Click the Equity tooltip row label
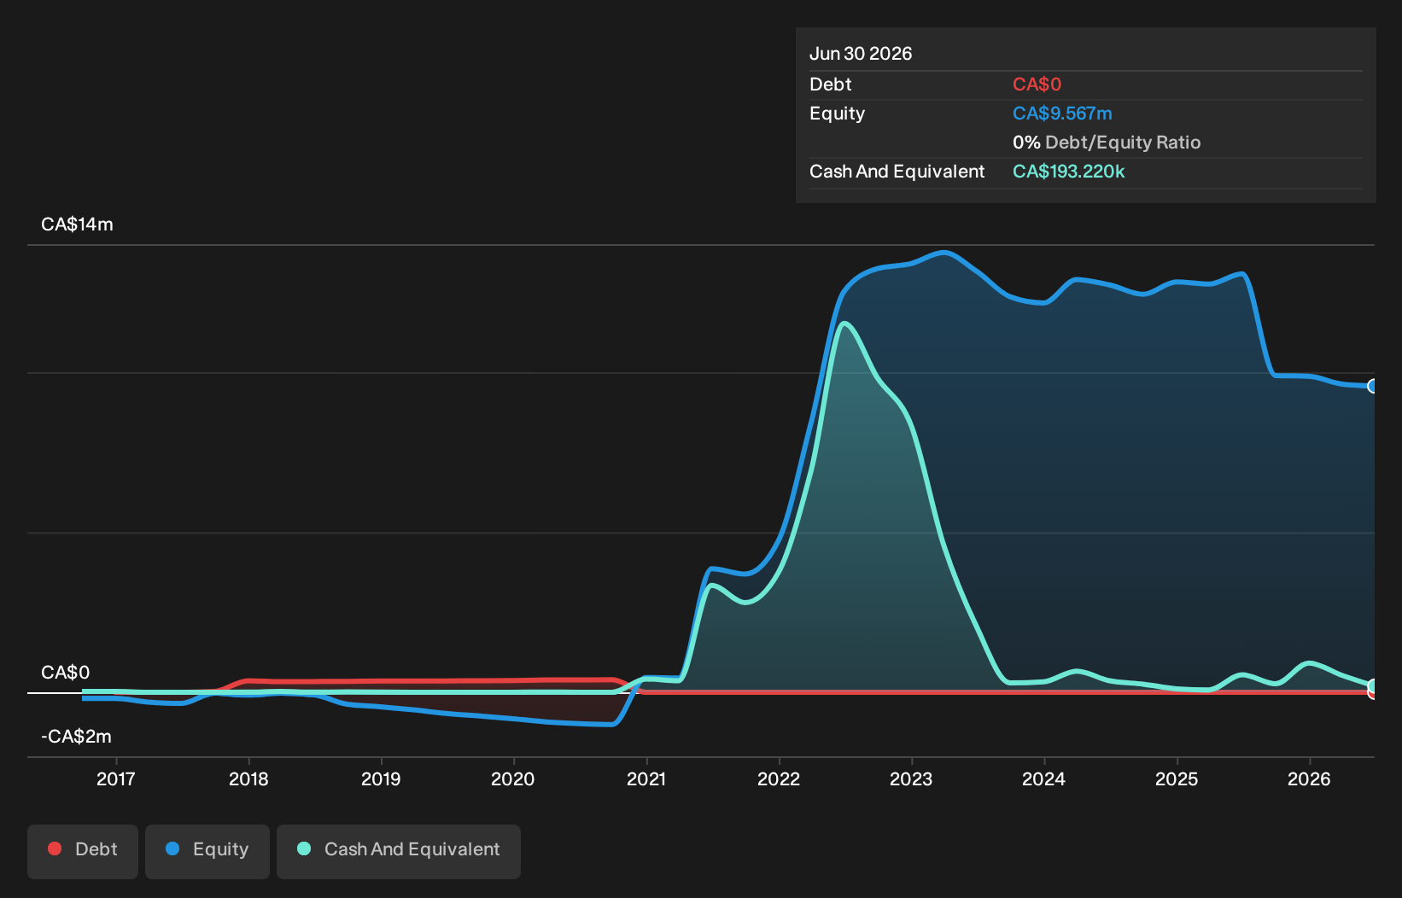Screen dimensions: 1402x898 tap(837, 114)
